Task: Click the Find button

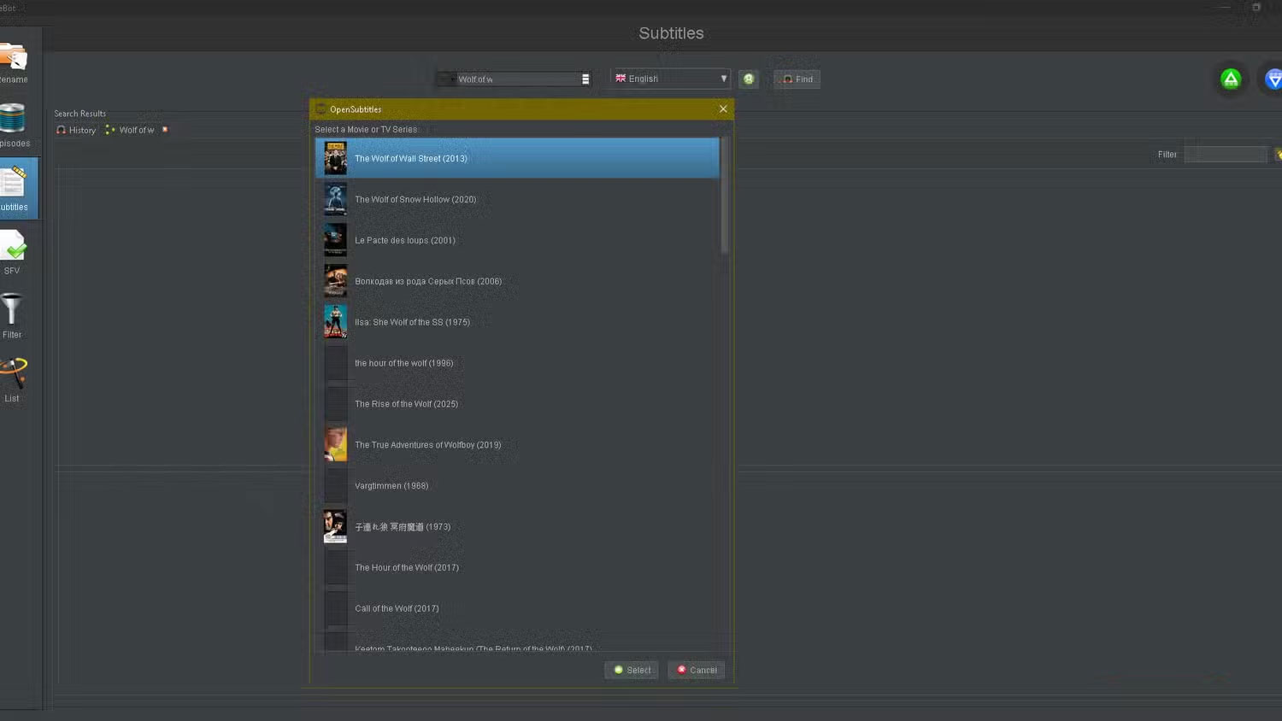Action: 796,79
